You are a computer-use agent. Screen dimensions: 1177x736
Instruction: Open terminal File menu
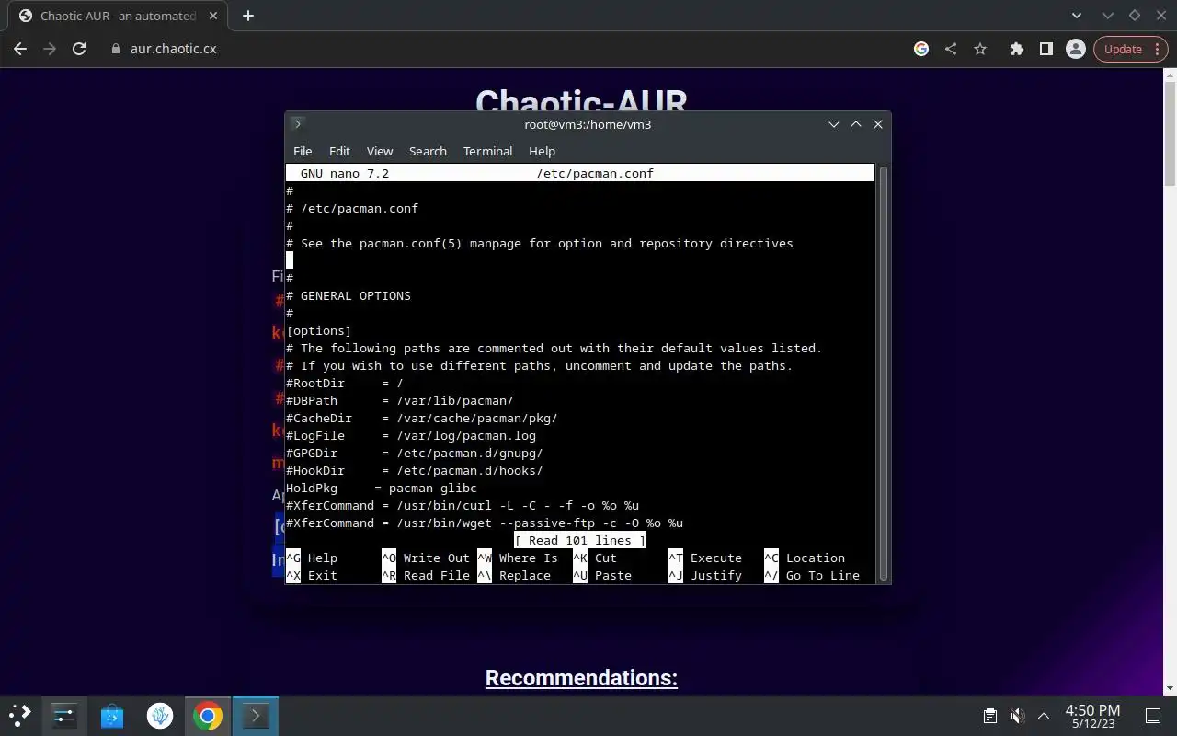tap(303, 151)
